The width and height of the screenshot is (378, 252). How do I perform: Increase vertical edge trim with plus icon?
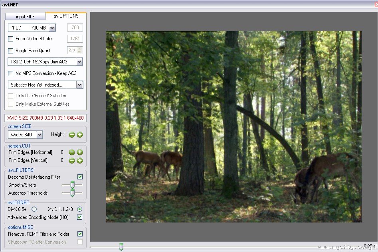80,160
